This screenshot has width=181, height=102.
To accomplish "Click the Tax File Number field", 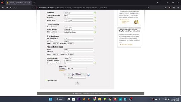I will [79, 58].
